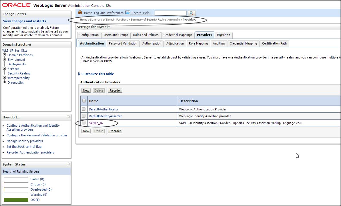Open the Credential Mapping sub-tab
Screen dimensions: 341x206
[x=243, y=44]
